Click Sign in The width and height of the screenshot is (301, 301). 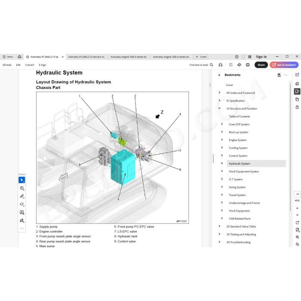coord(261,57)
